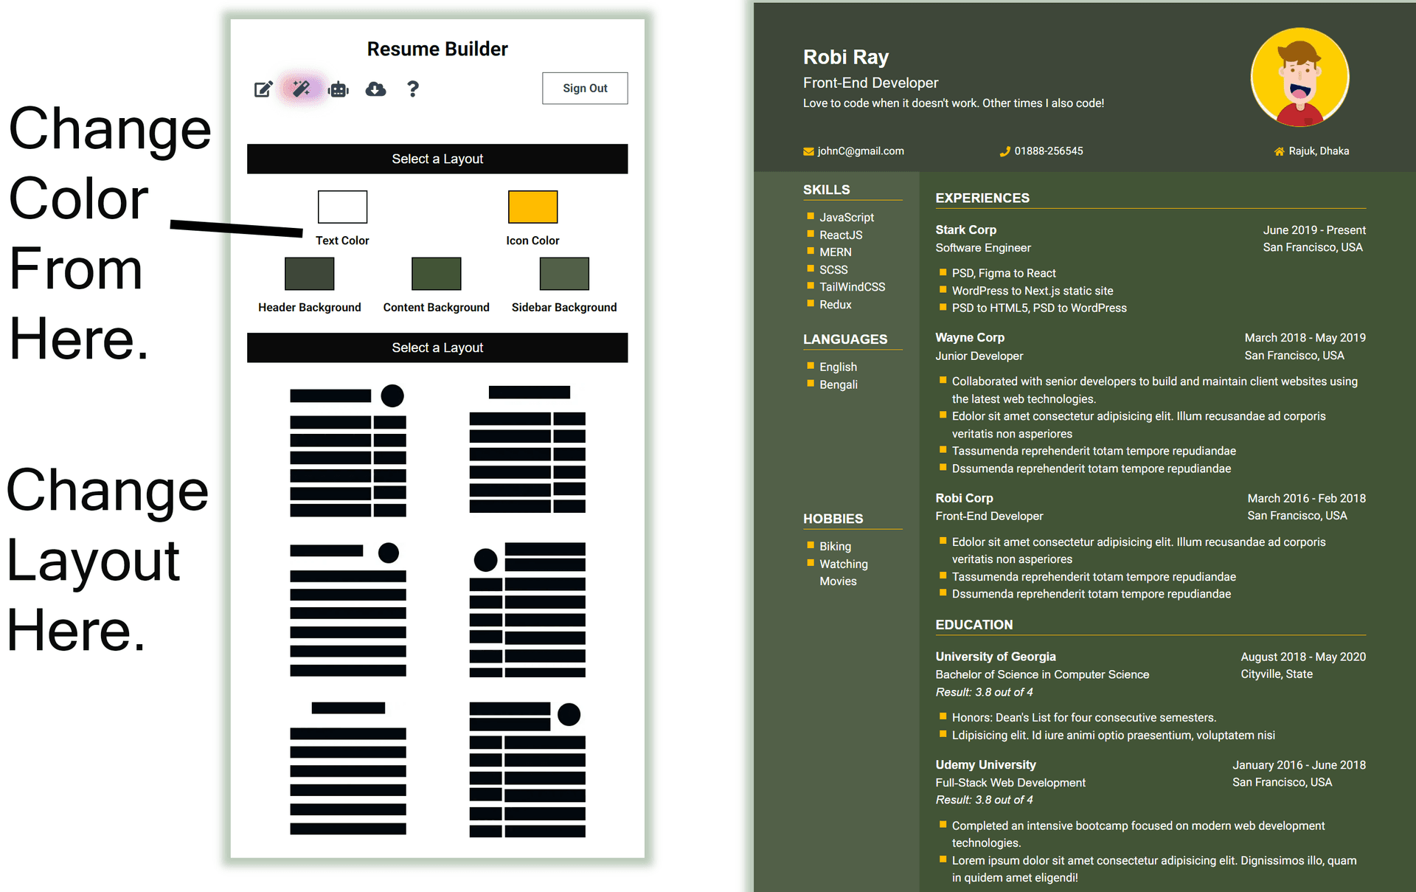Choose the left-sidebar layout with top-right photo
Image resolution: width=1416 pixels, height=892 pixels.
coord(527,770)
